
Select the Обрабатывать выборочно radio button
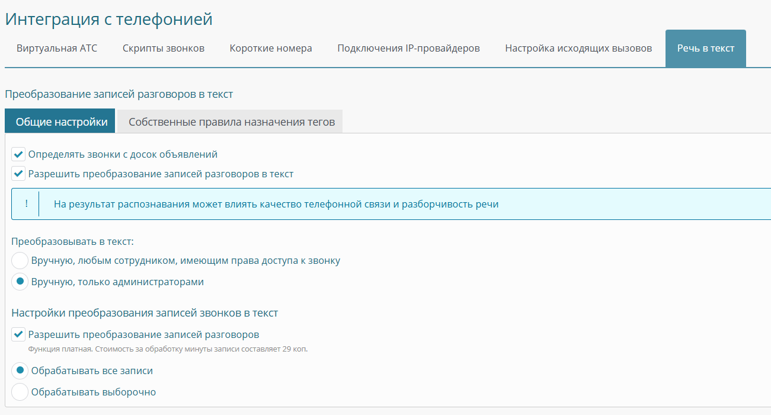20,392
